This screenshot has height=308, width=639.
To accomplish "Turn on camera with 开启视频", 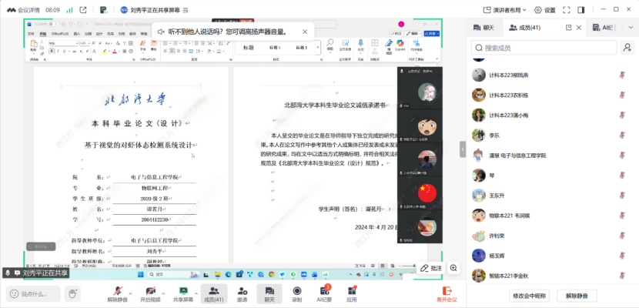I will pyautogui.click(x=149, y=291).
